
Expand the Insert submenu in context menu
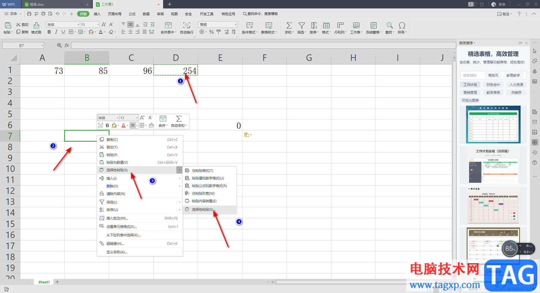coord(180,178)
